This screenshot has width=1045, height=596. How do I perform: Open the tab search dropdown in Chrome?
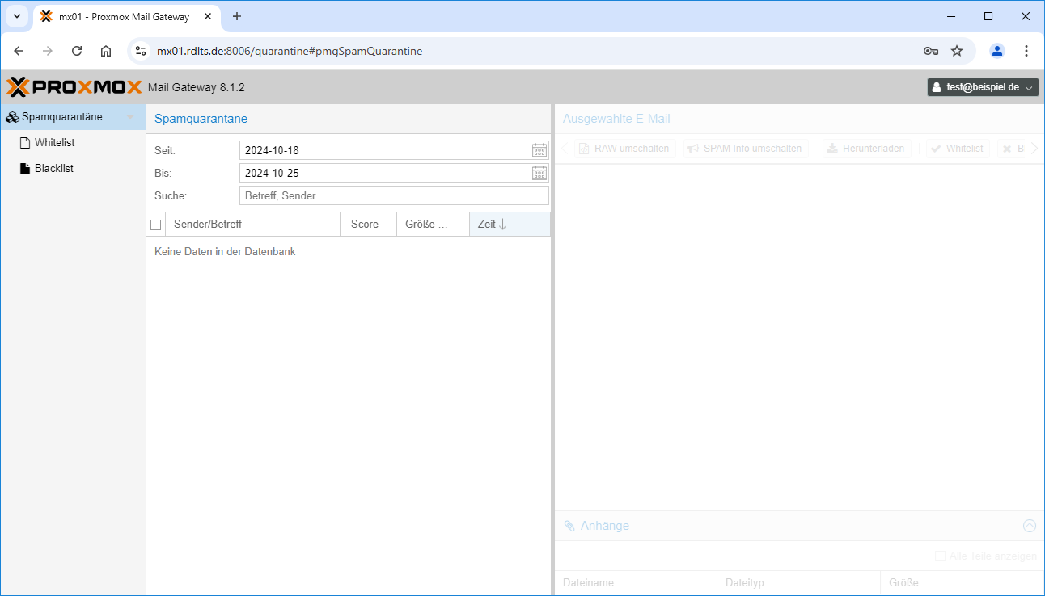17,16
